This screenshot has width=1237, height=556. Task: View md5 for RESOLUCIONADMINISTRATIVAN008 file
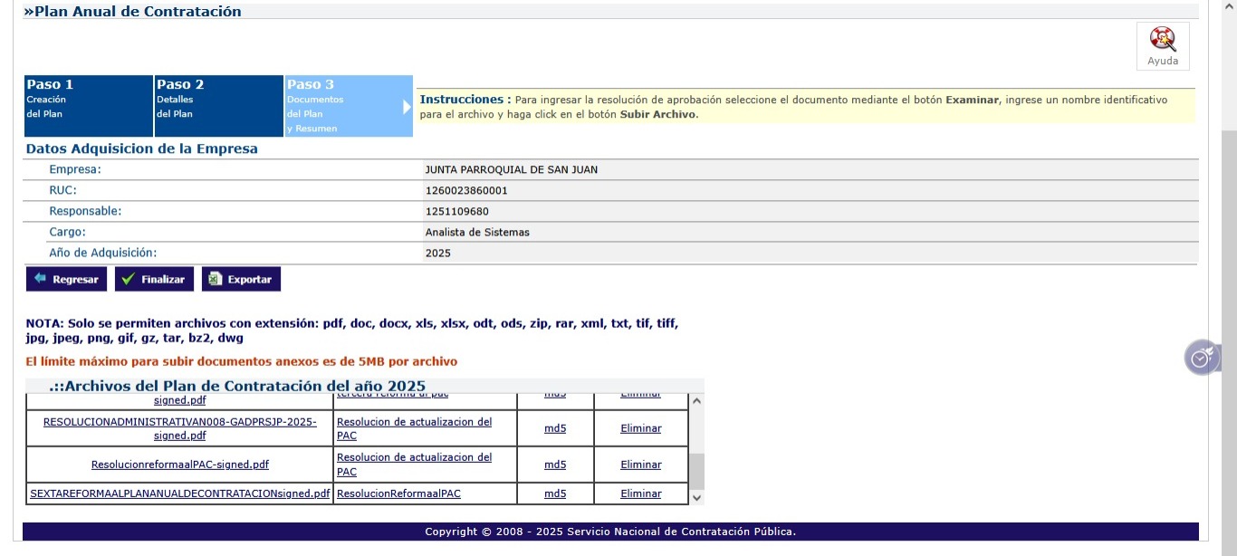click(x=554, y=428)
